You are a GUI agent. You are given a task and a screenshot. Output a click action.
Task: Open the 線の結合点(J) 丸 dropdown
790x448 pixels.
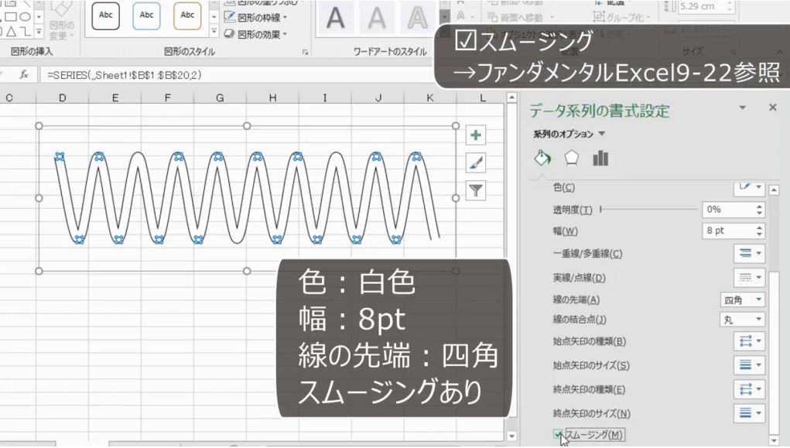(742, 320)
